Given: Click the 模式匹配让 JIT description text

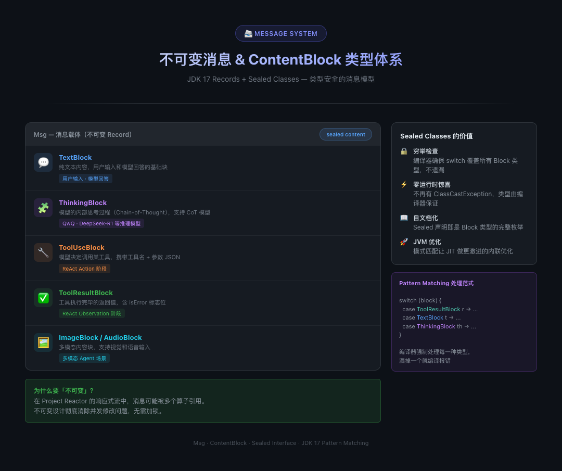Looking at the screenshot, I should tap(463, 251).
